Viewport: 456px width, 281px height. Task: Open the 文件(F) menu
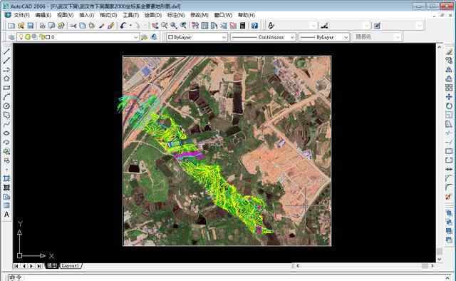point(21,15)
